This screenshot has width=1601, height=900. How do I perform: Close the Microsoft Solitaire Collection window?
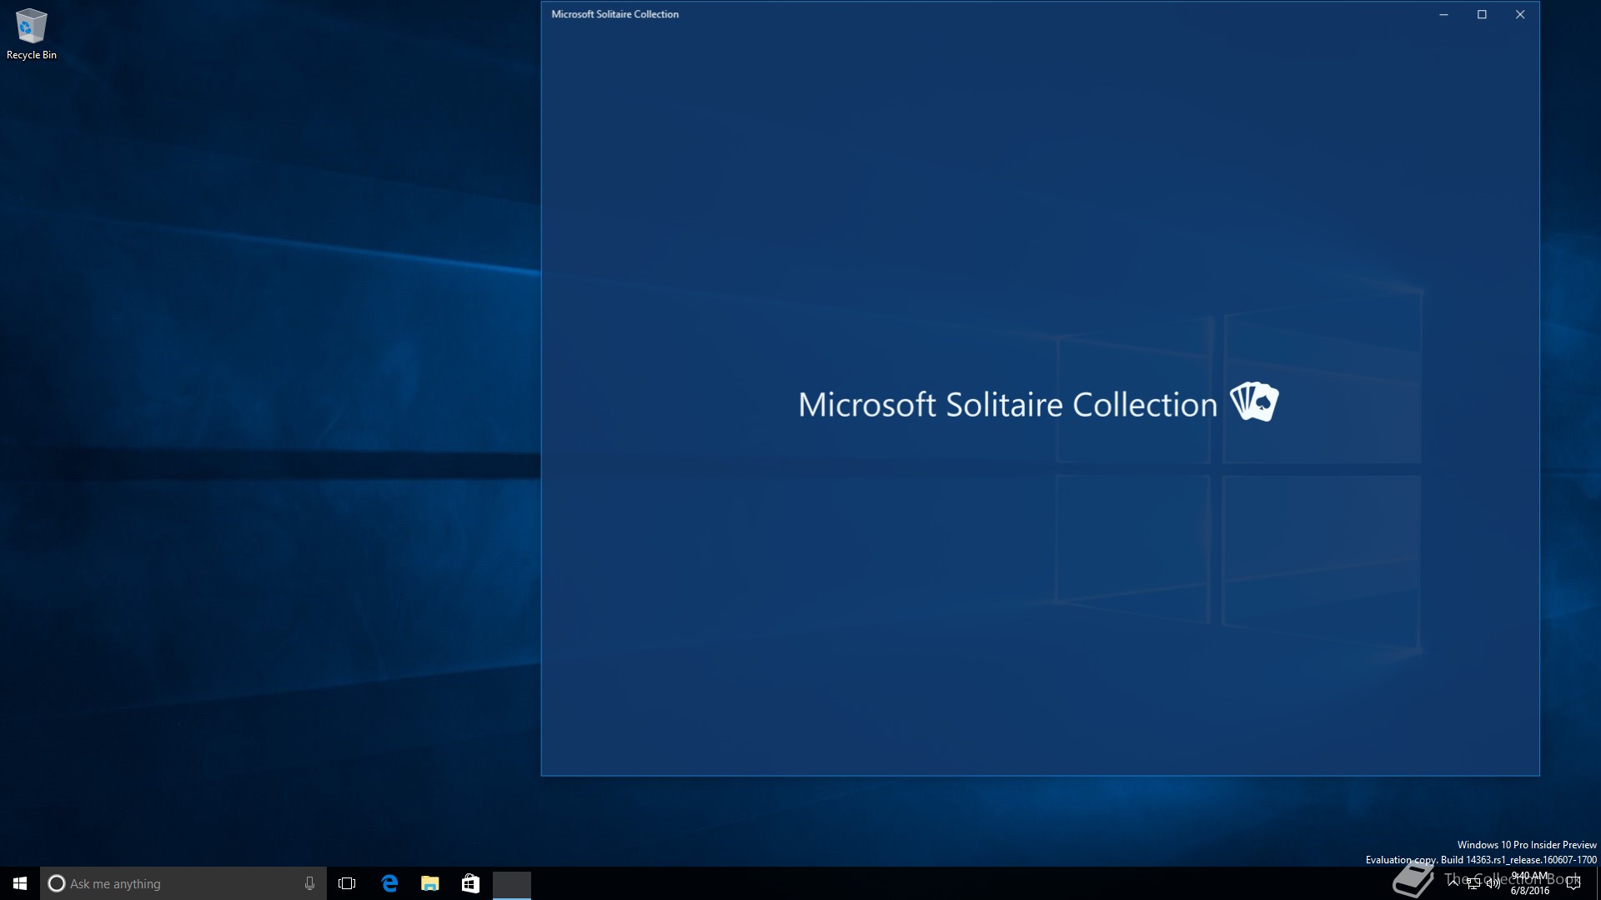point(1520,14)
